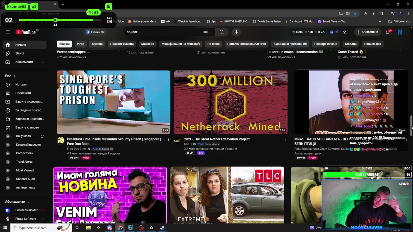Select the Всички filter chip
The height and width of the screenshot is (232, 413).
[x=65, y=44]
